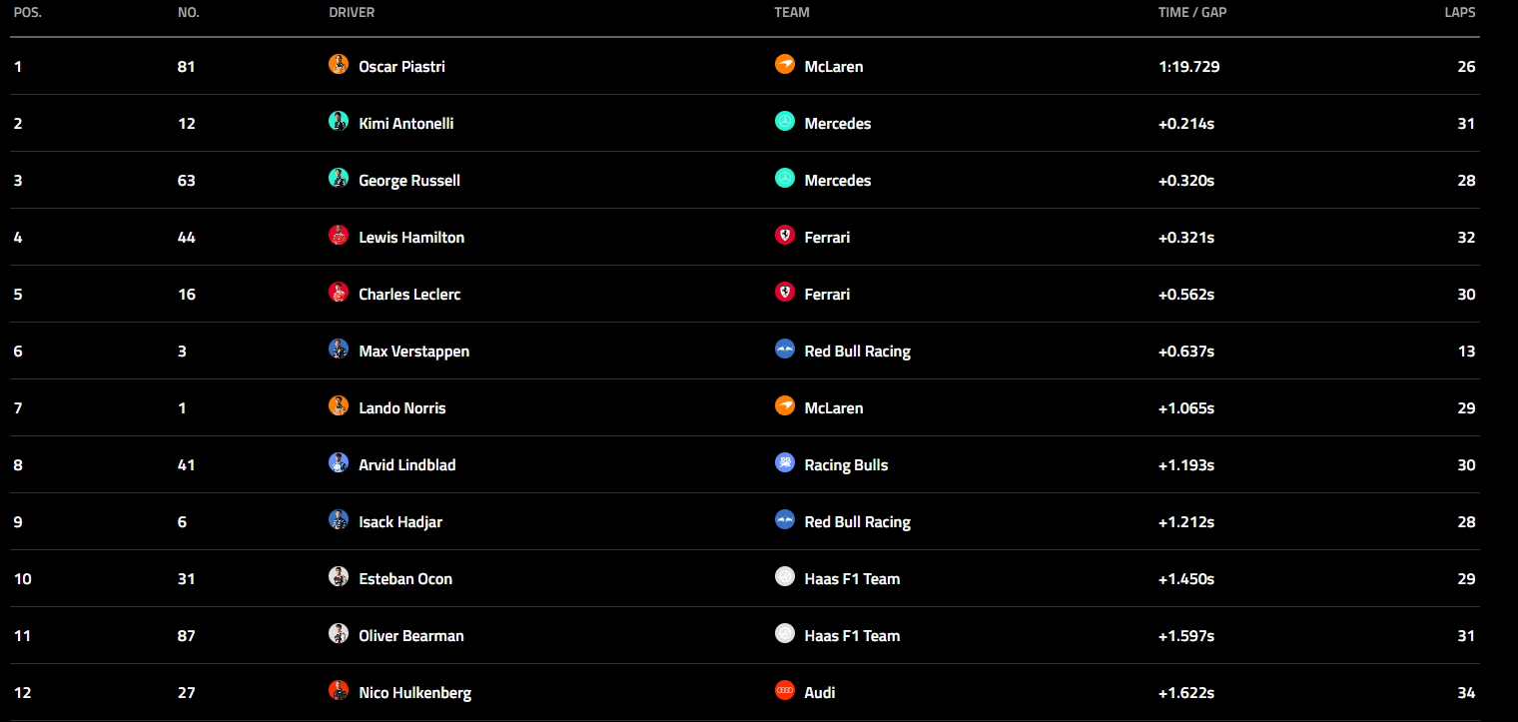Screen dimensions: 1518x722
Task: Click Arvid Lindblad's driver avatar icon
Action: (x=339, y=463)
